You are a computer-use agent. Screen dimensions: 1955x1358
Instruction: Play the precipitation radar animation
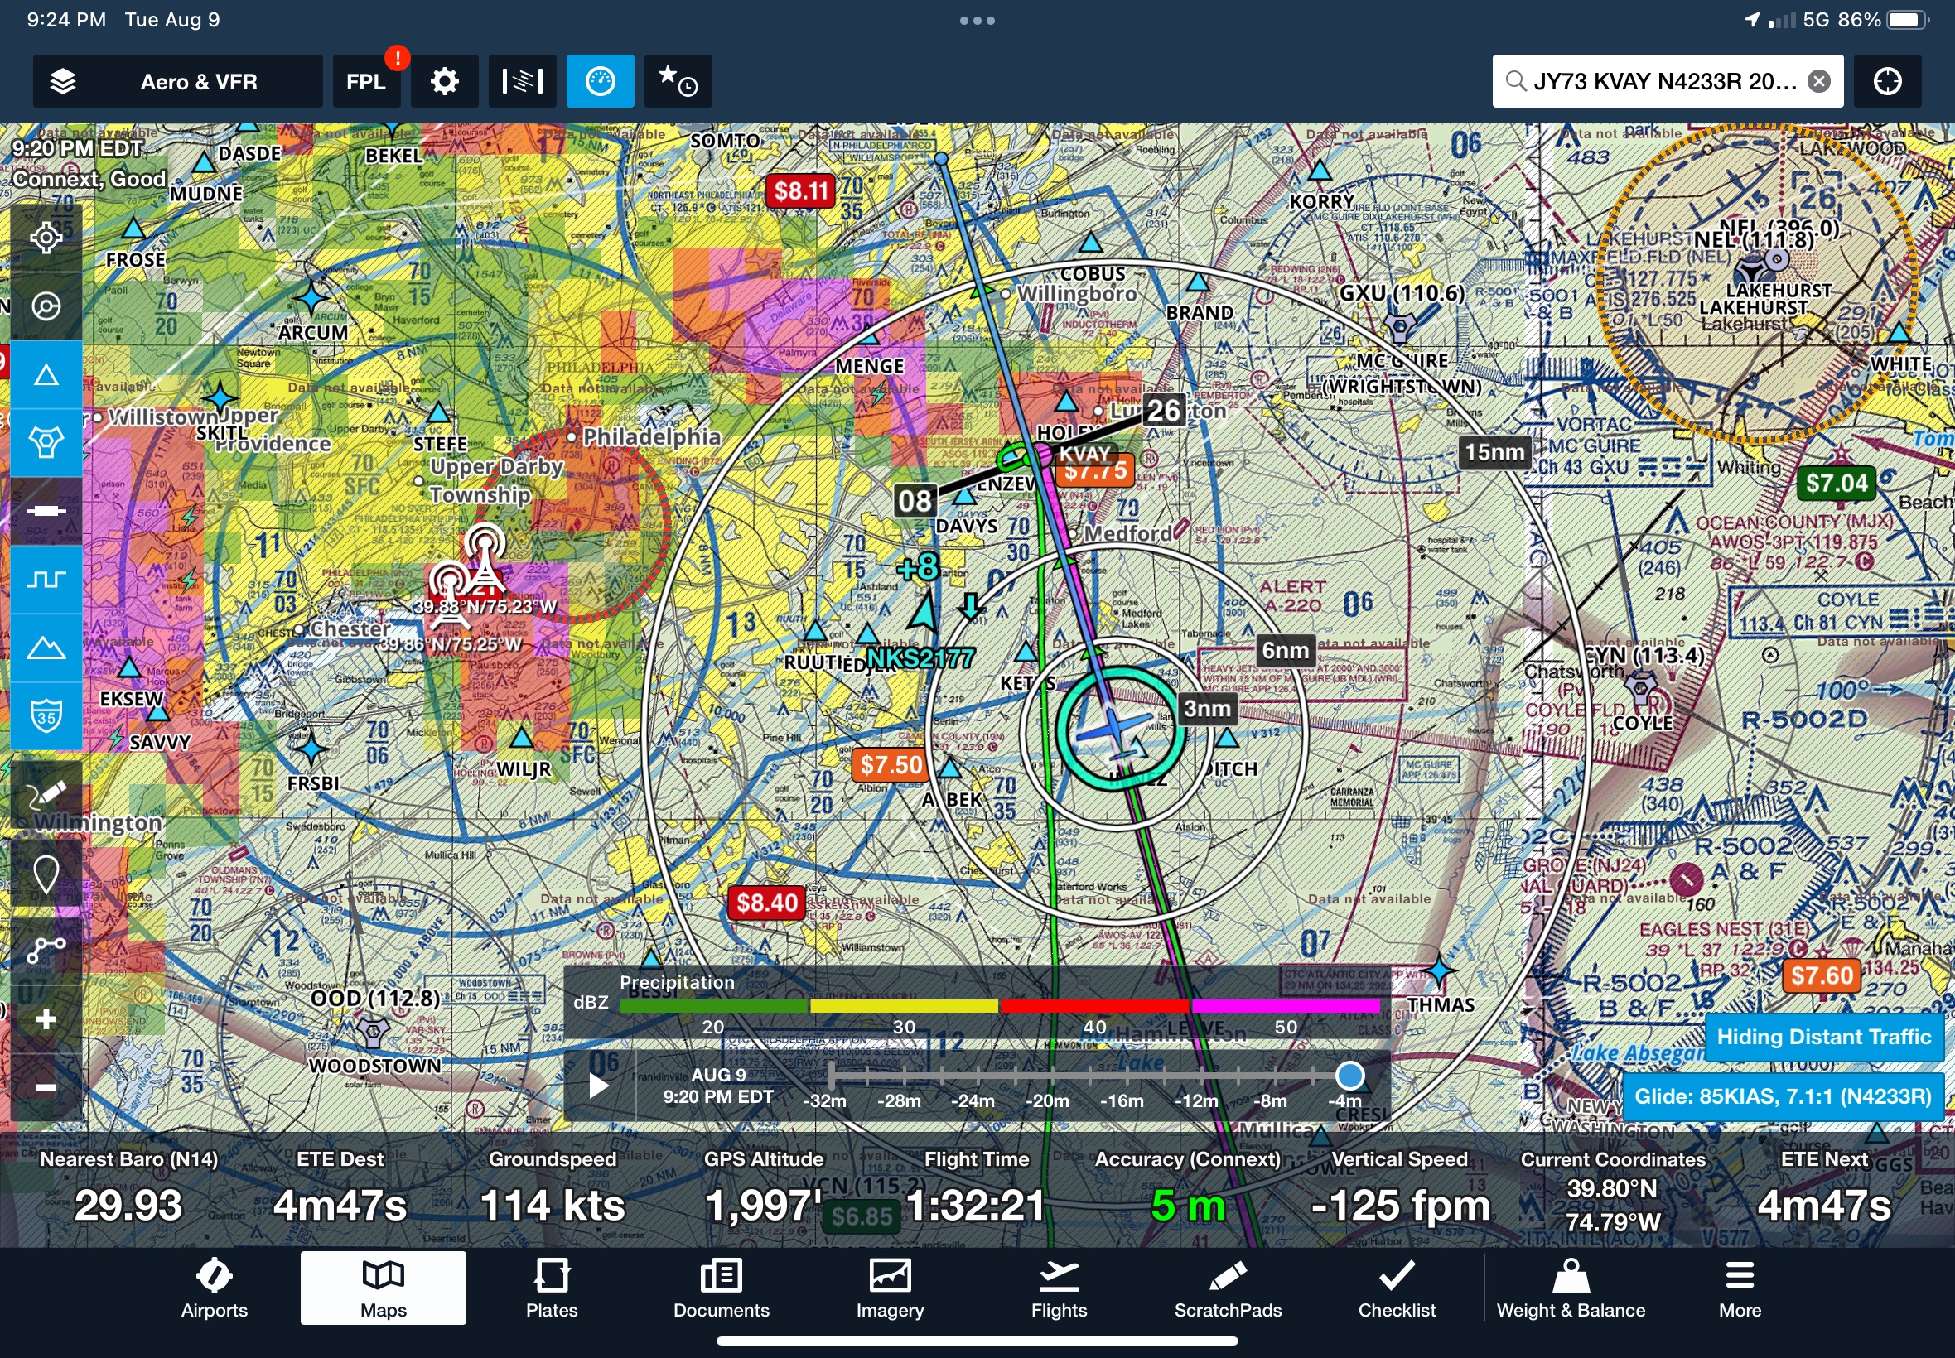(x=598, y=1085)
